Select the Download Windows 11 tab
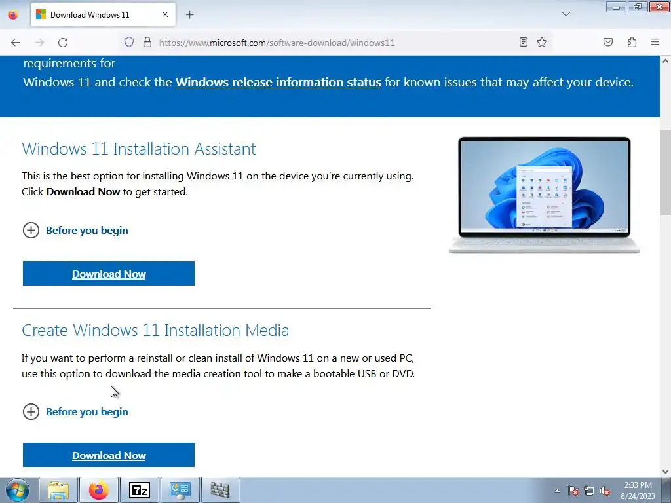The width and height of the screenshot is (671, 503). point(103,14)
